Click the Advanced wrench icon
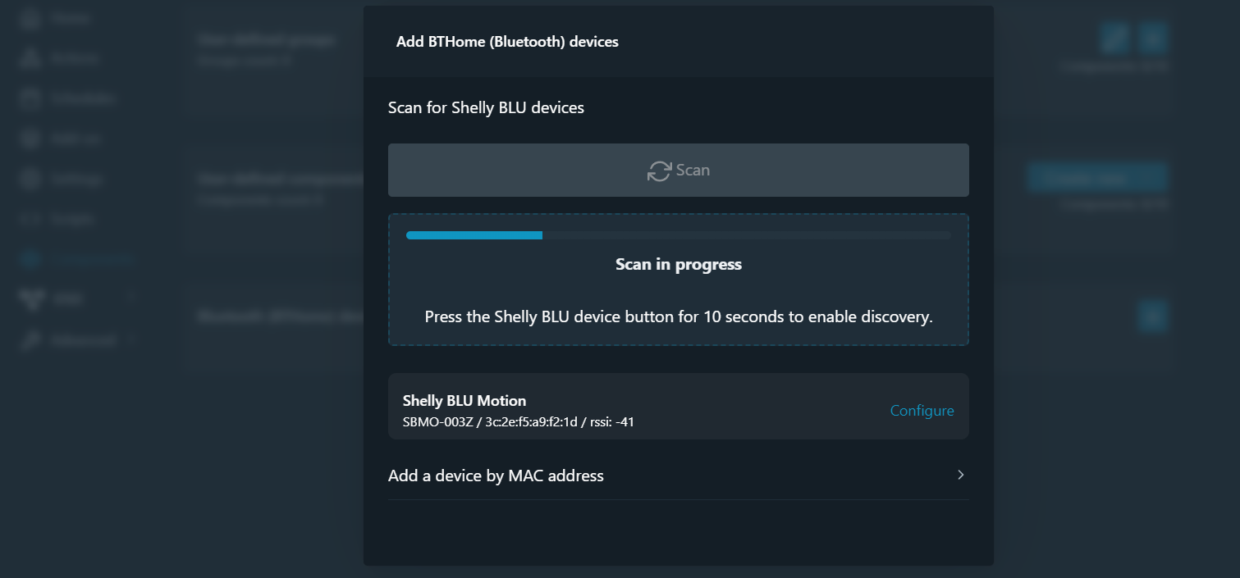1240x578 pixels. (x=30, y=339)
